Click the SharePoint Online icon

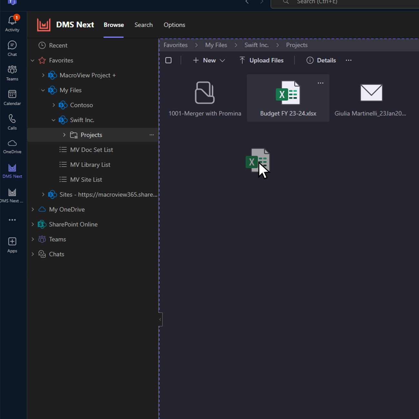pyautogui.click(x=42, y=224)
